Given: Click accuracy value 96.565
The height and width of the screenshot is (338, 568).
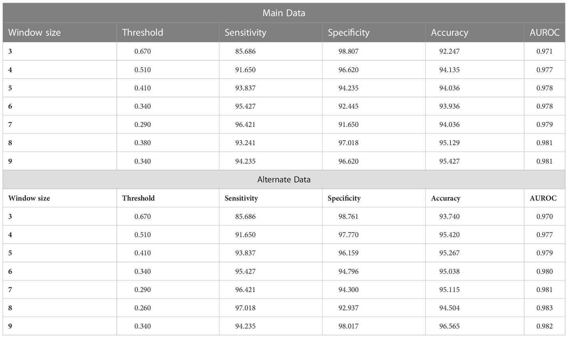Looking at the screenshot, I should (449, 326).
